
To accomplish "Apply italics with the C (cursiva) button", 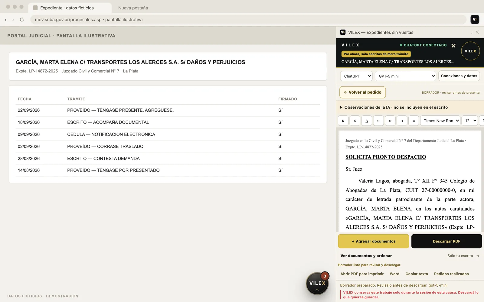I will tap(355, 121).
